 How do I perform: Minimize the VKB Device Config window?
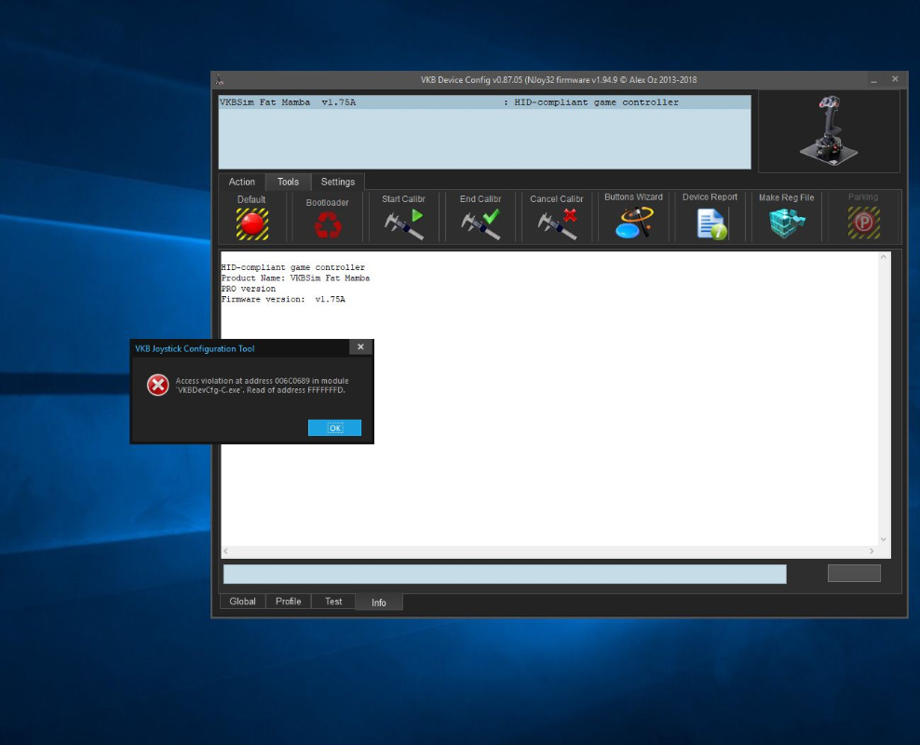pos(873,80)
